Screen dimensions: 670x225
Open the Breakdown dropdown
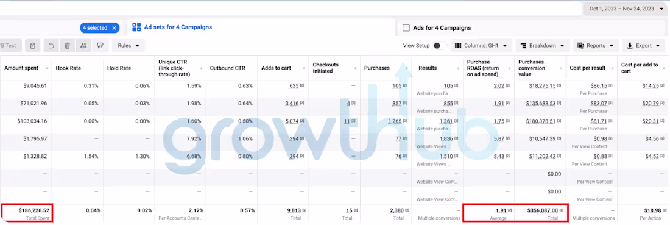point(543,45)
